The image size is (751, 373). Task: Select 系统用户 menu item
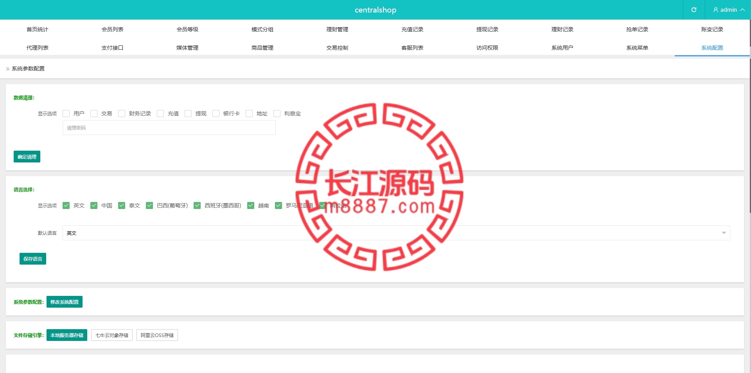coord(562,48)
